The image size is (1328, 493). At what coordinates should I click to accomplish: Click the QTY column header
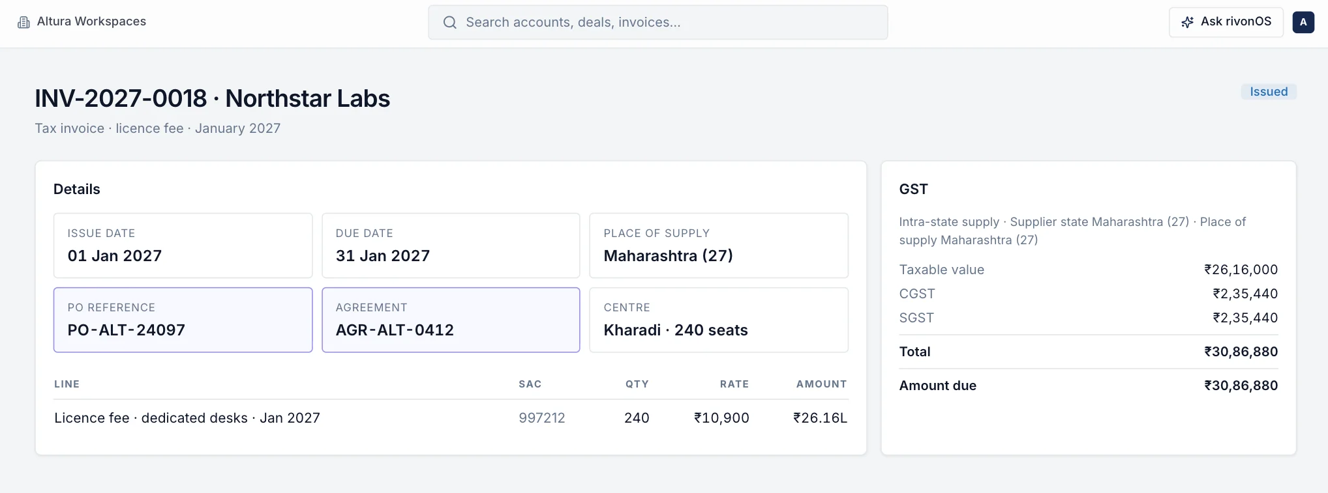(x=637, y=384)
